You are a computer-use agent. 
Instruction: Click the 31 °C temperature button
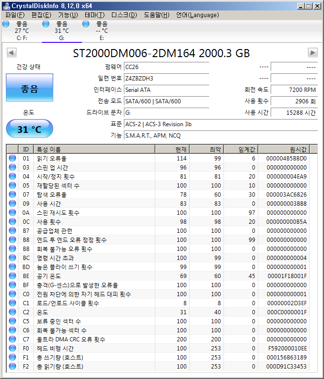coord(30,129)
